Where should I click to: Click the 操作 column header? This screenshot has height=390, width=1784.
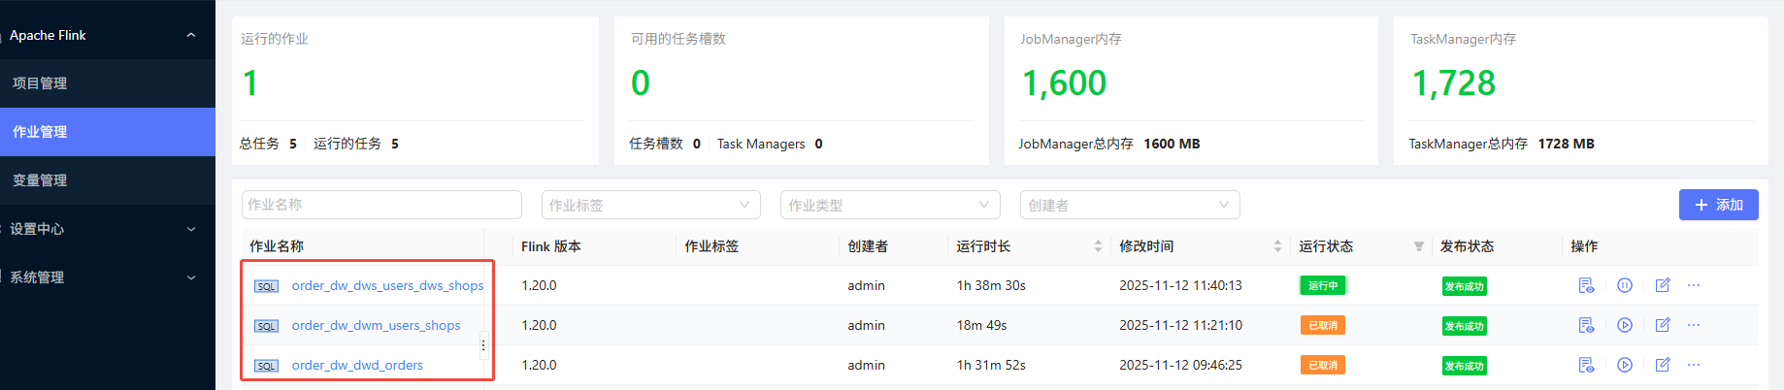(1584, 246)
